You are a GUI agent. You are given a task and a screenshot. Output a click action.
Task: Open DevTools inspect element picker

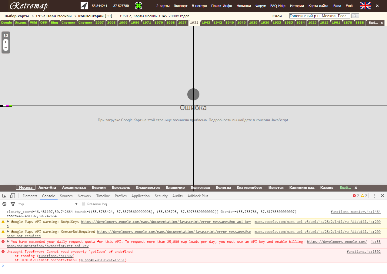(5, 196)
